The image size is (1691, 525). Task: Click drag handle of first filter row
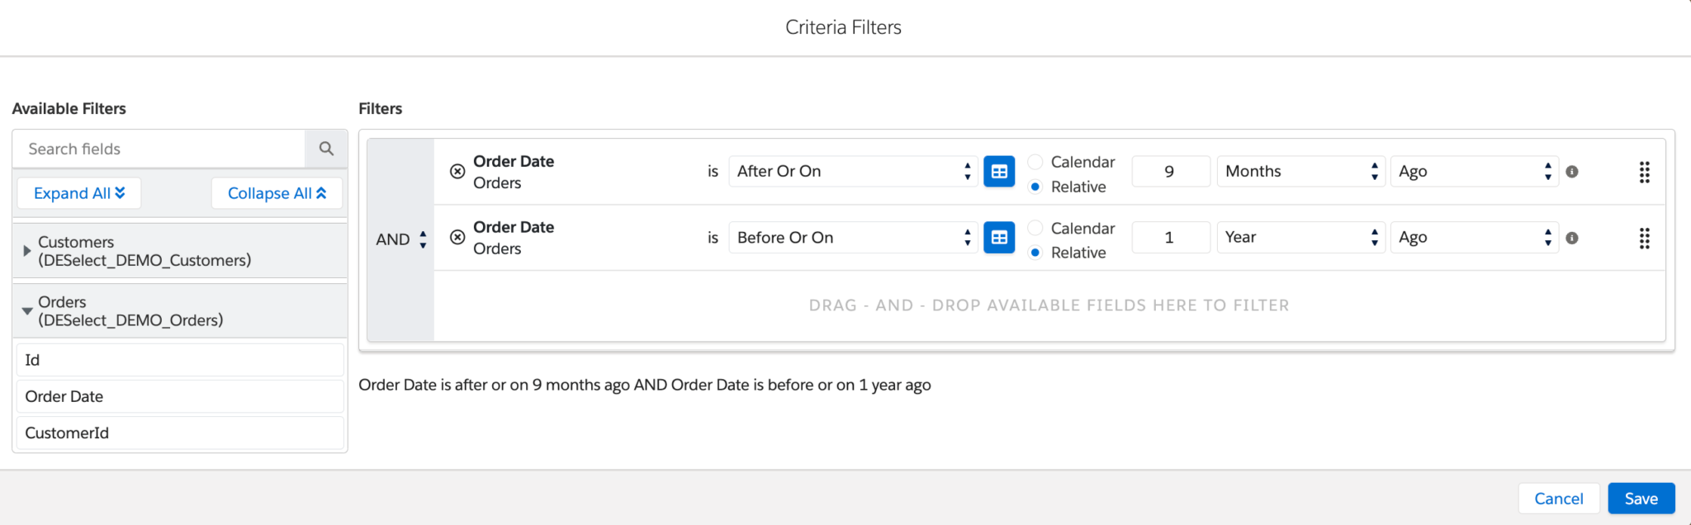(1644, 172)
